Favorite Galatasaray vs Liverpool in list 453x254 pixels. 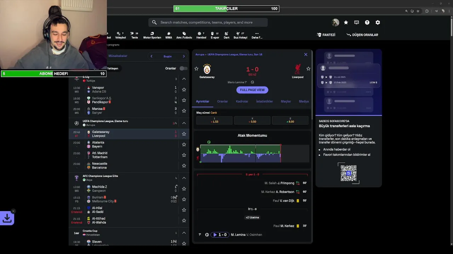184,134
